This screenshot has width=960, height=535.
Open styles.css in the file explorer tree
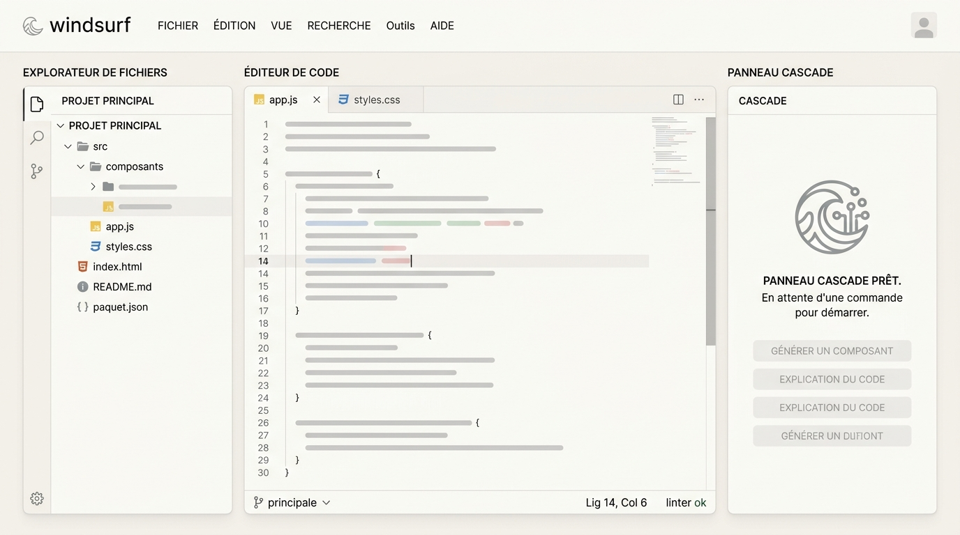pyautogui.click(x=129, y=247)
